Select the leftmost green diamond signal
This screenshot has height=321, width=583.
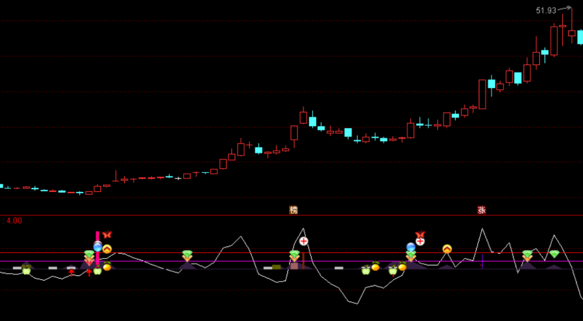[x=89, y=255]
